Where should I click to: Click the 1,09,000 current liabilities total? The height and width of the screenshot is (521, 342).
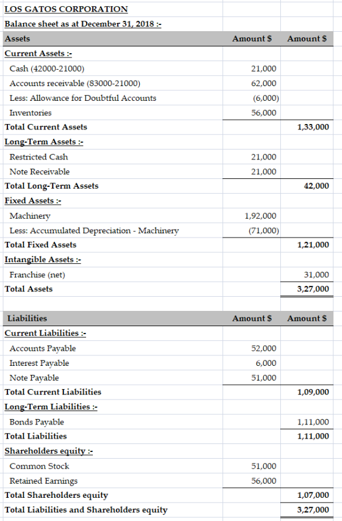click(313, 392)
